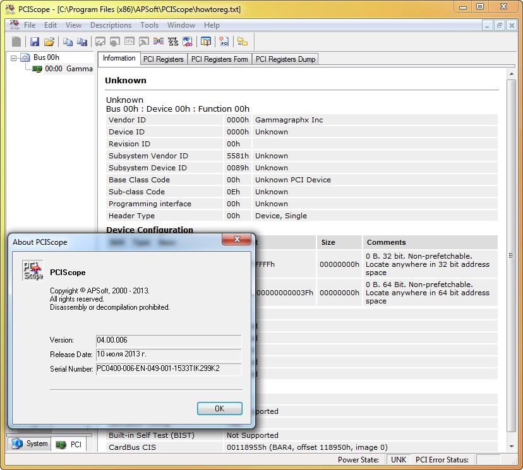Close the About PCIScope dialog
The image size is (523, 470).
click(x=237, y=239)
